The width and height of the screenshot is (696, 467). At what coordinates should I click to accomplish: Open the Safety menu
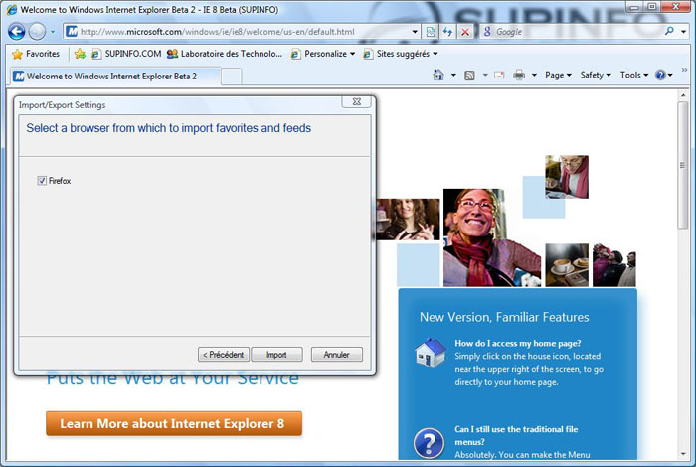click(596, 75)
